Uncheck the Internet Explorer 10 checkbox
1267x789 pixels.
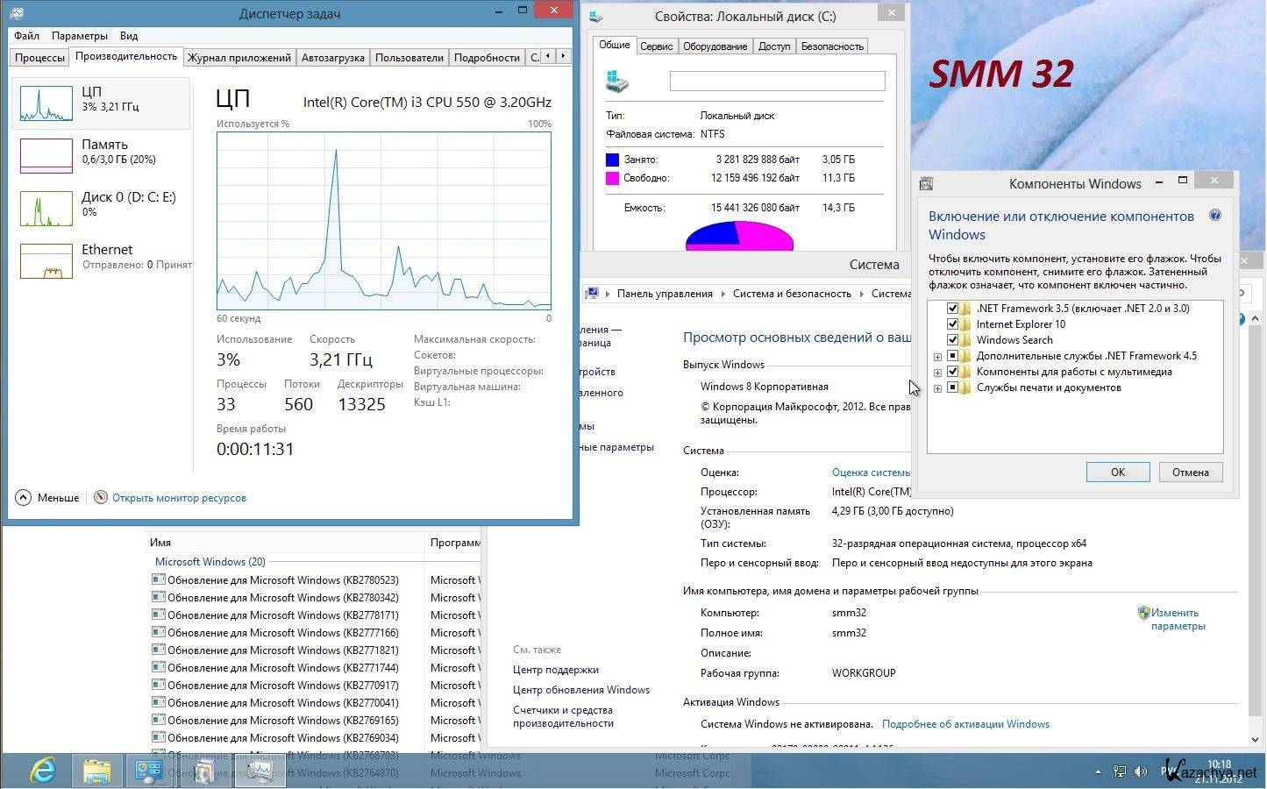pyautogui.click(x=952, y=324)
